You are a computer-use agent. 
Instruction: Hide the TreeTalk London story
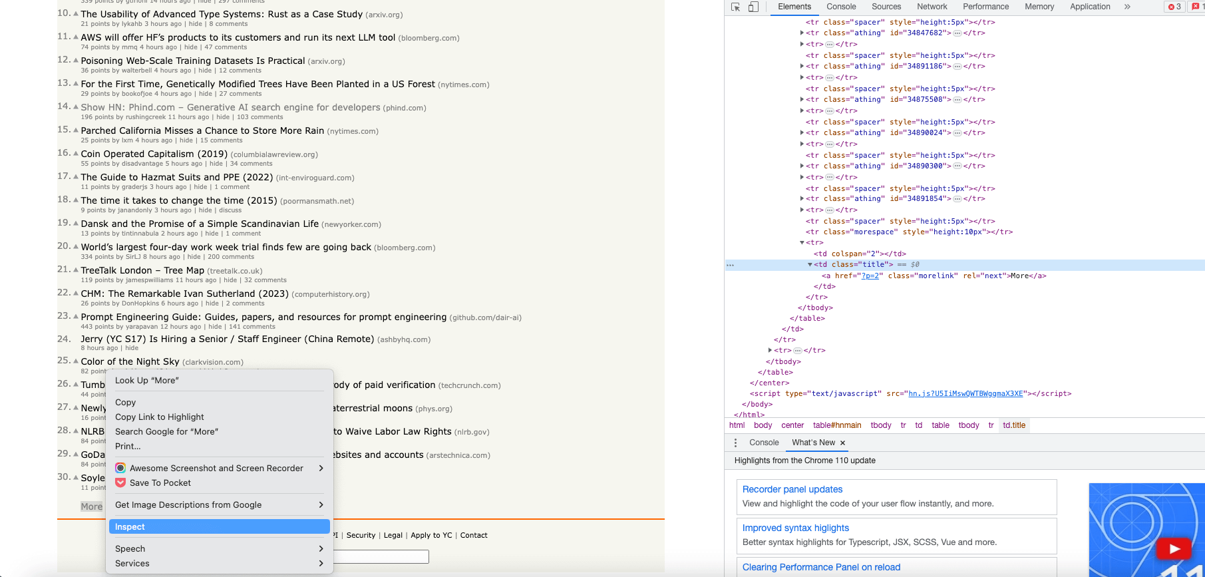click(230, 280)
